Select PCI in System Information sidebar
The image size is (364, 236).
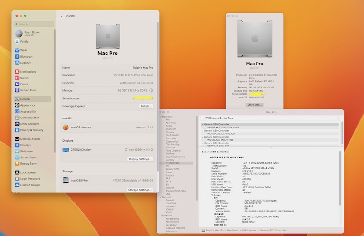pyautogui.click(x=167, y=166)
